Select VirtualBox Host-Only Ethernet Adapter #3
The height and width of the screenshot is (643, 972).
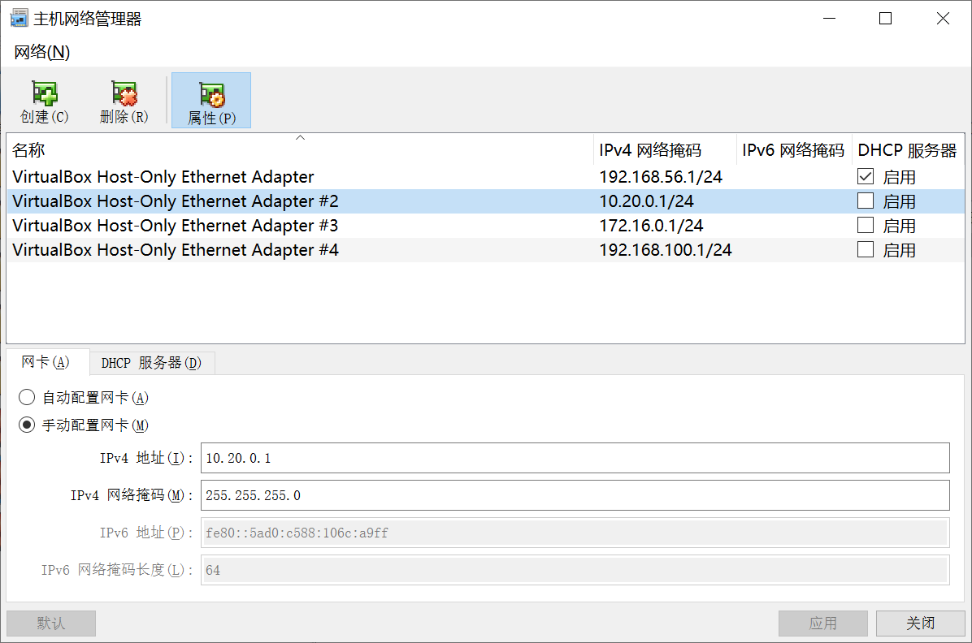coord(485,226)
